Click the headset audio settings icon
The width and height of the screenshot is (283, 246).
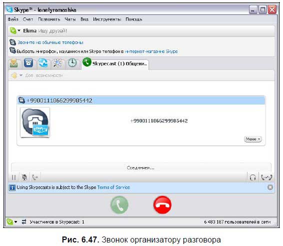point(252,177)
